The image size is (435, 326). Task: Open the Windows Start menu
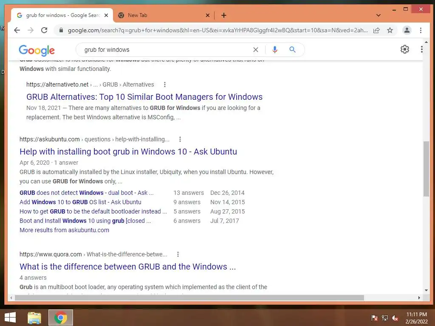coord(10,318)
